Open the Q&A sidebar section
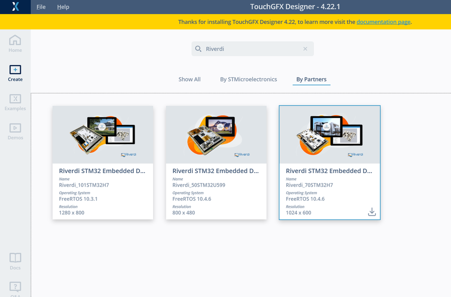 (x=15, y=289)
